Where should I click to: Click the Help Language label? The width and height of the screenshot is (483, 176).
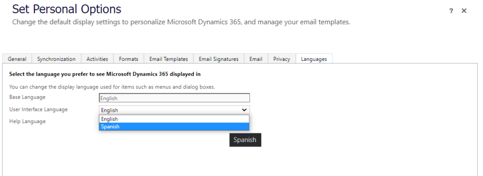(x=27, y=121)
